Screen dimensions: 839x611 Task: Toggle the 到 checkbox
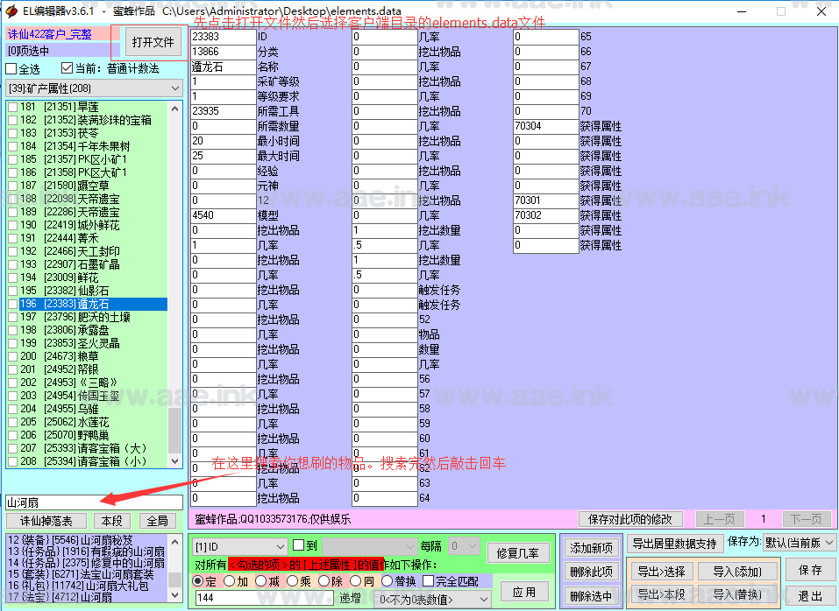(x=299, y=545)
